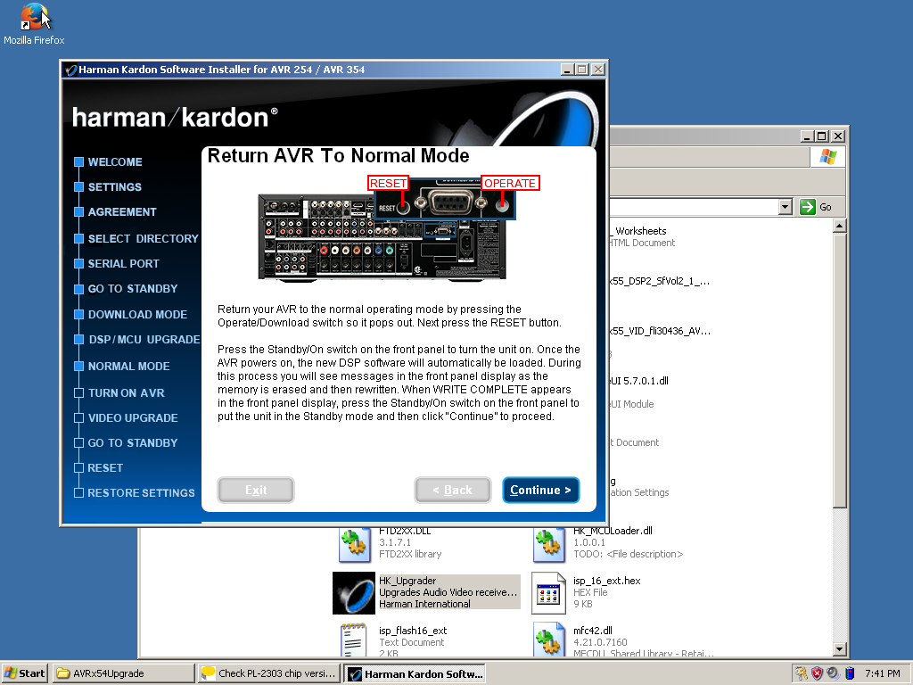
Task: Select the isp_16_ext.hex file icon
Action: (549, 592)
